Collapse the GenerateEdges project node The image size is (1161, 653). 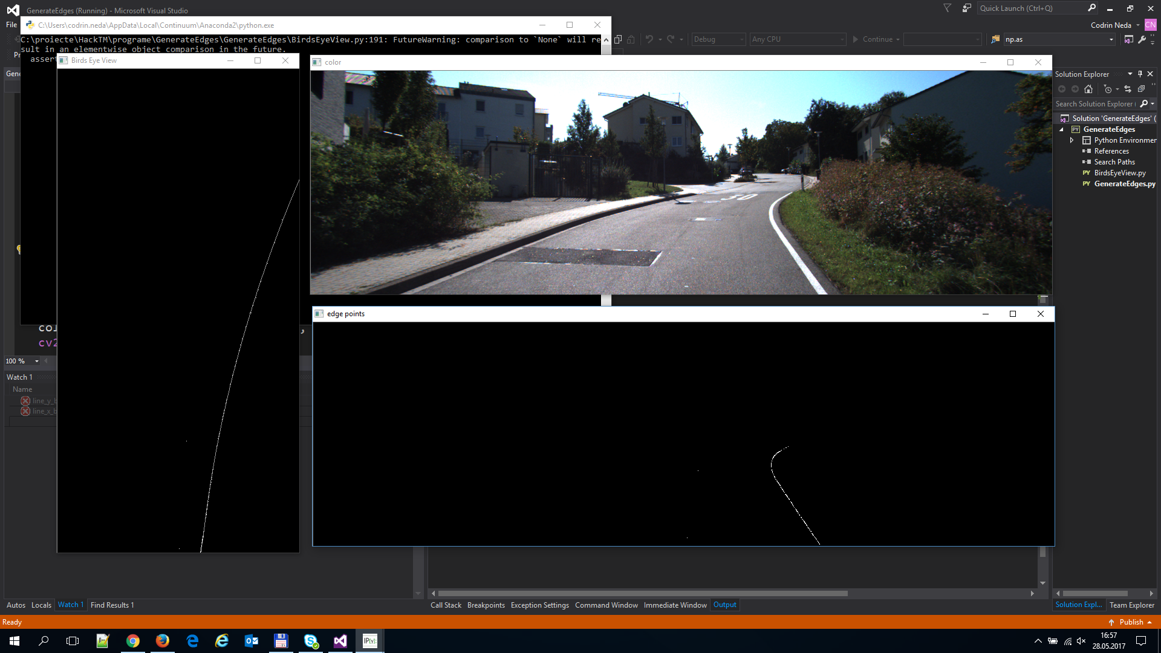[x=1061, y=129]
